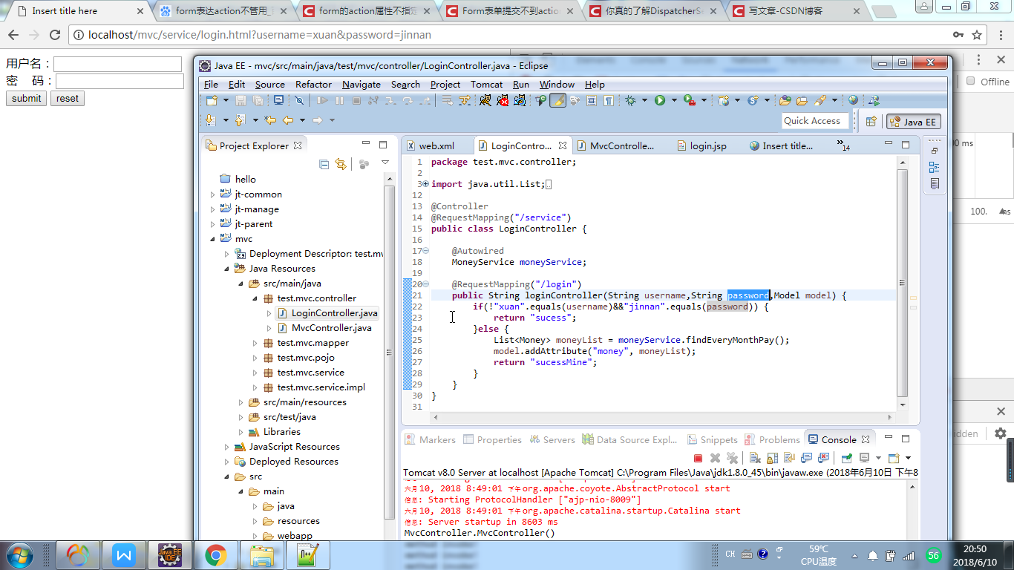Image resolution: width=1014 pixels, height=570 pixels.
Task: Open Run button dropdown arrow
Action: point(674,100)
